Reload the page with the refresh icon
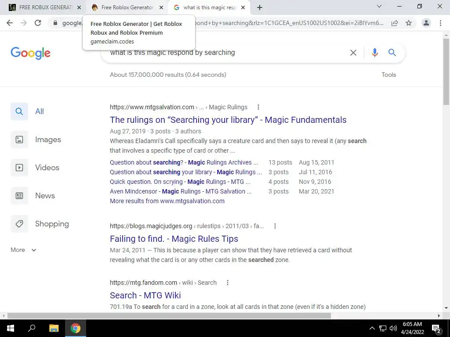The image size is (450, 337). [38, 23]
